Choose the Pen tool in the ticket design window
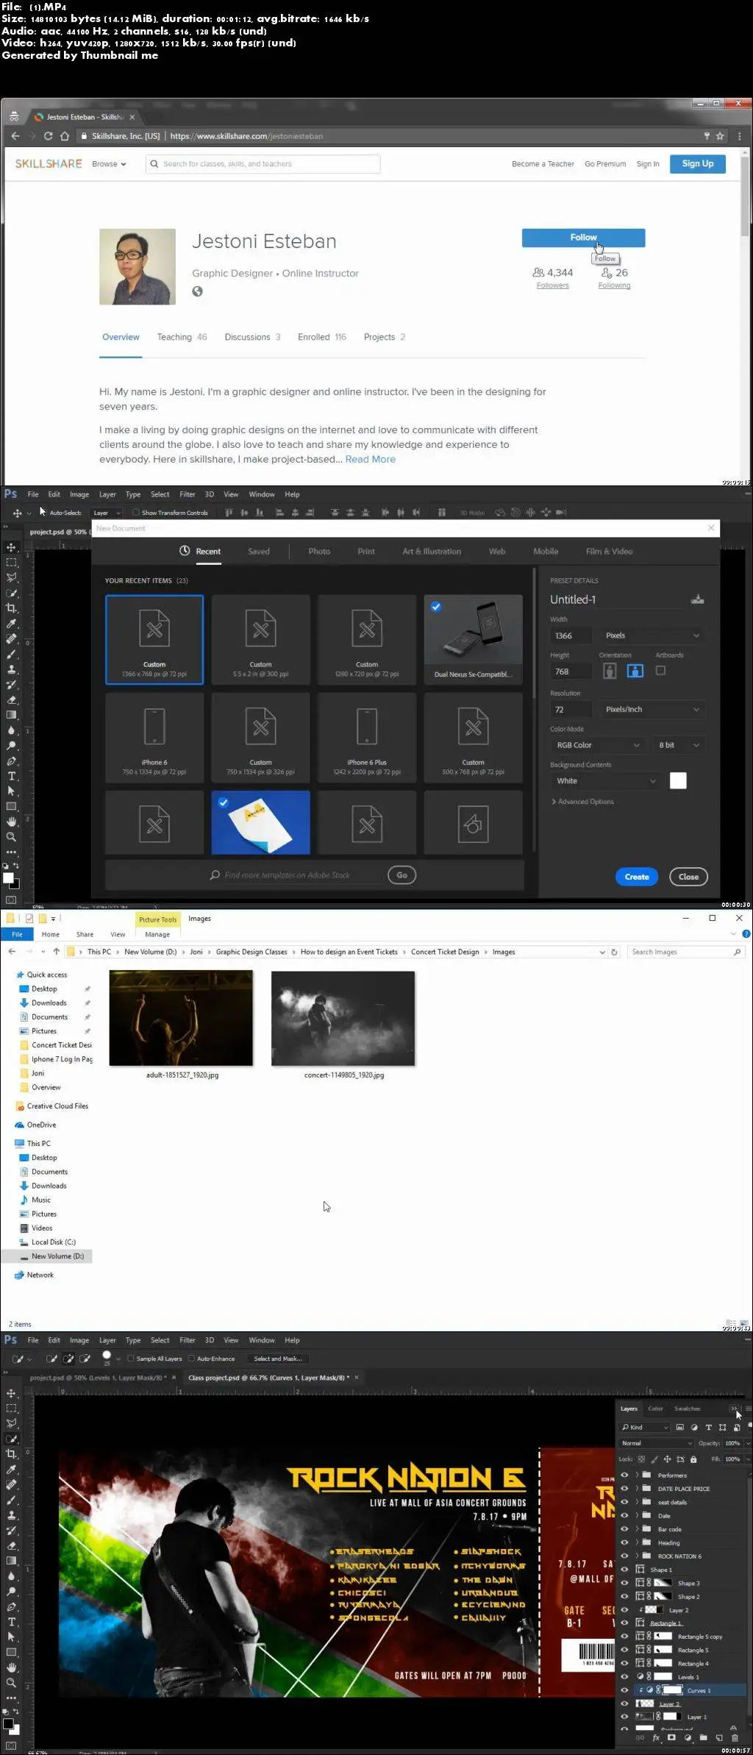This screenshot has width=753, height=1755. (11, 1607)
